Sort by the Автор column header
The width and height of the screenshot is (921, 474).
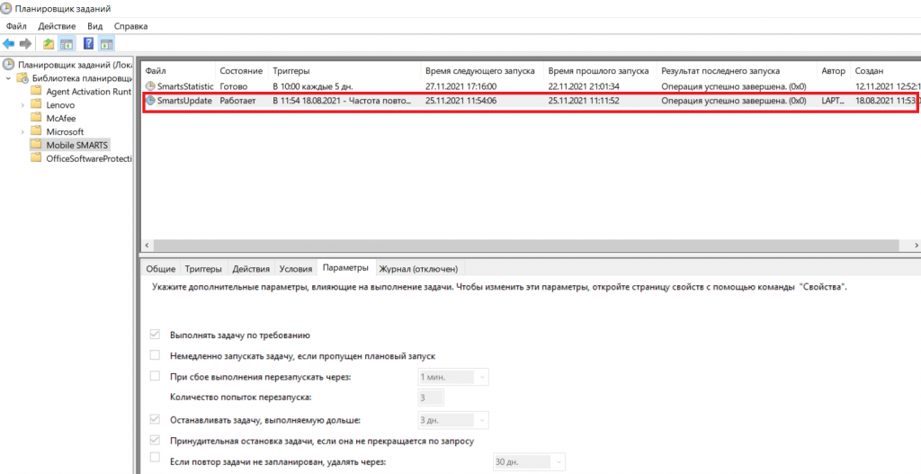[834, 70]
